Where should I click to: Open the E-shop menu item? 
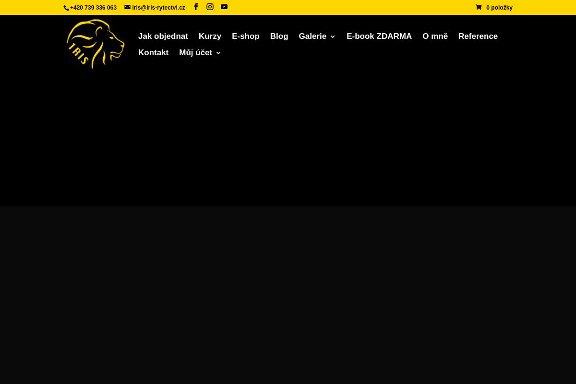click(246, 36)
